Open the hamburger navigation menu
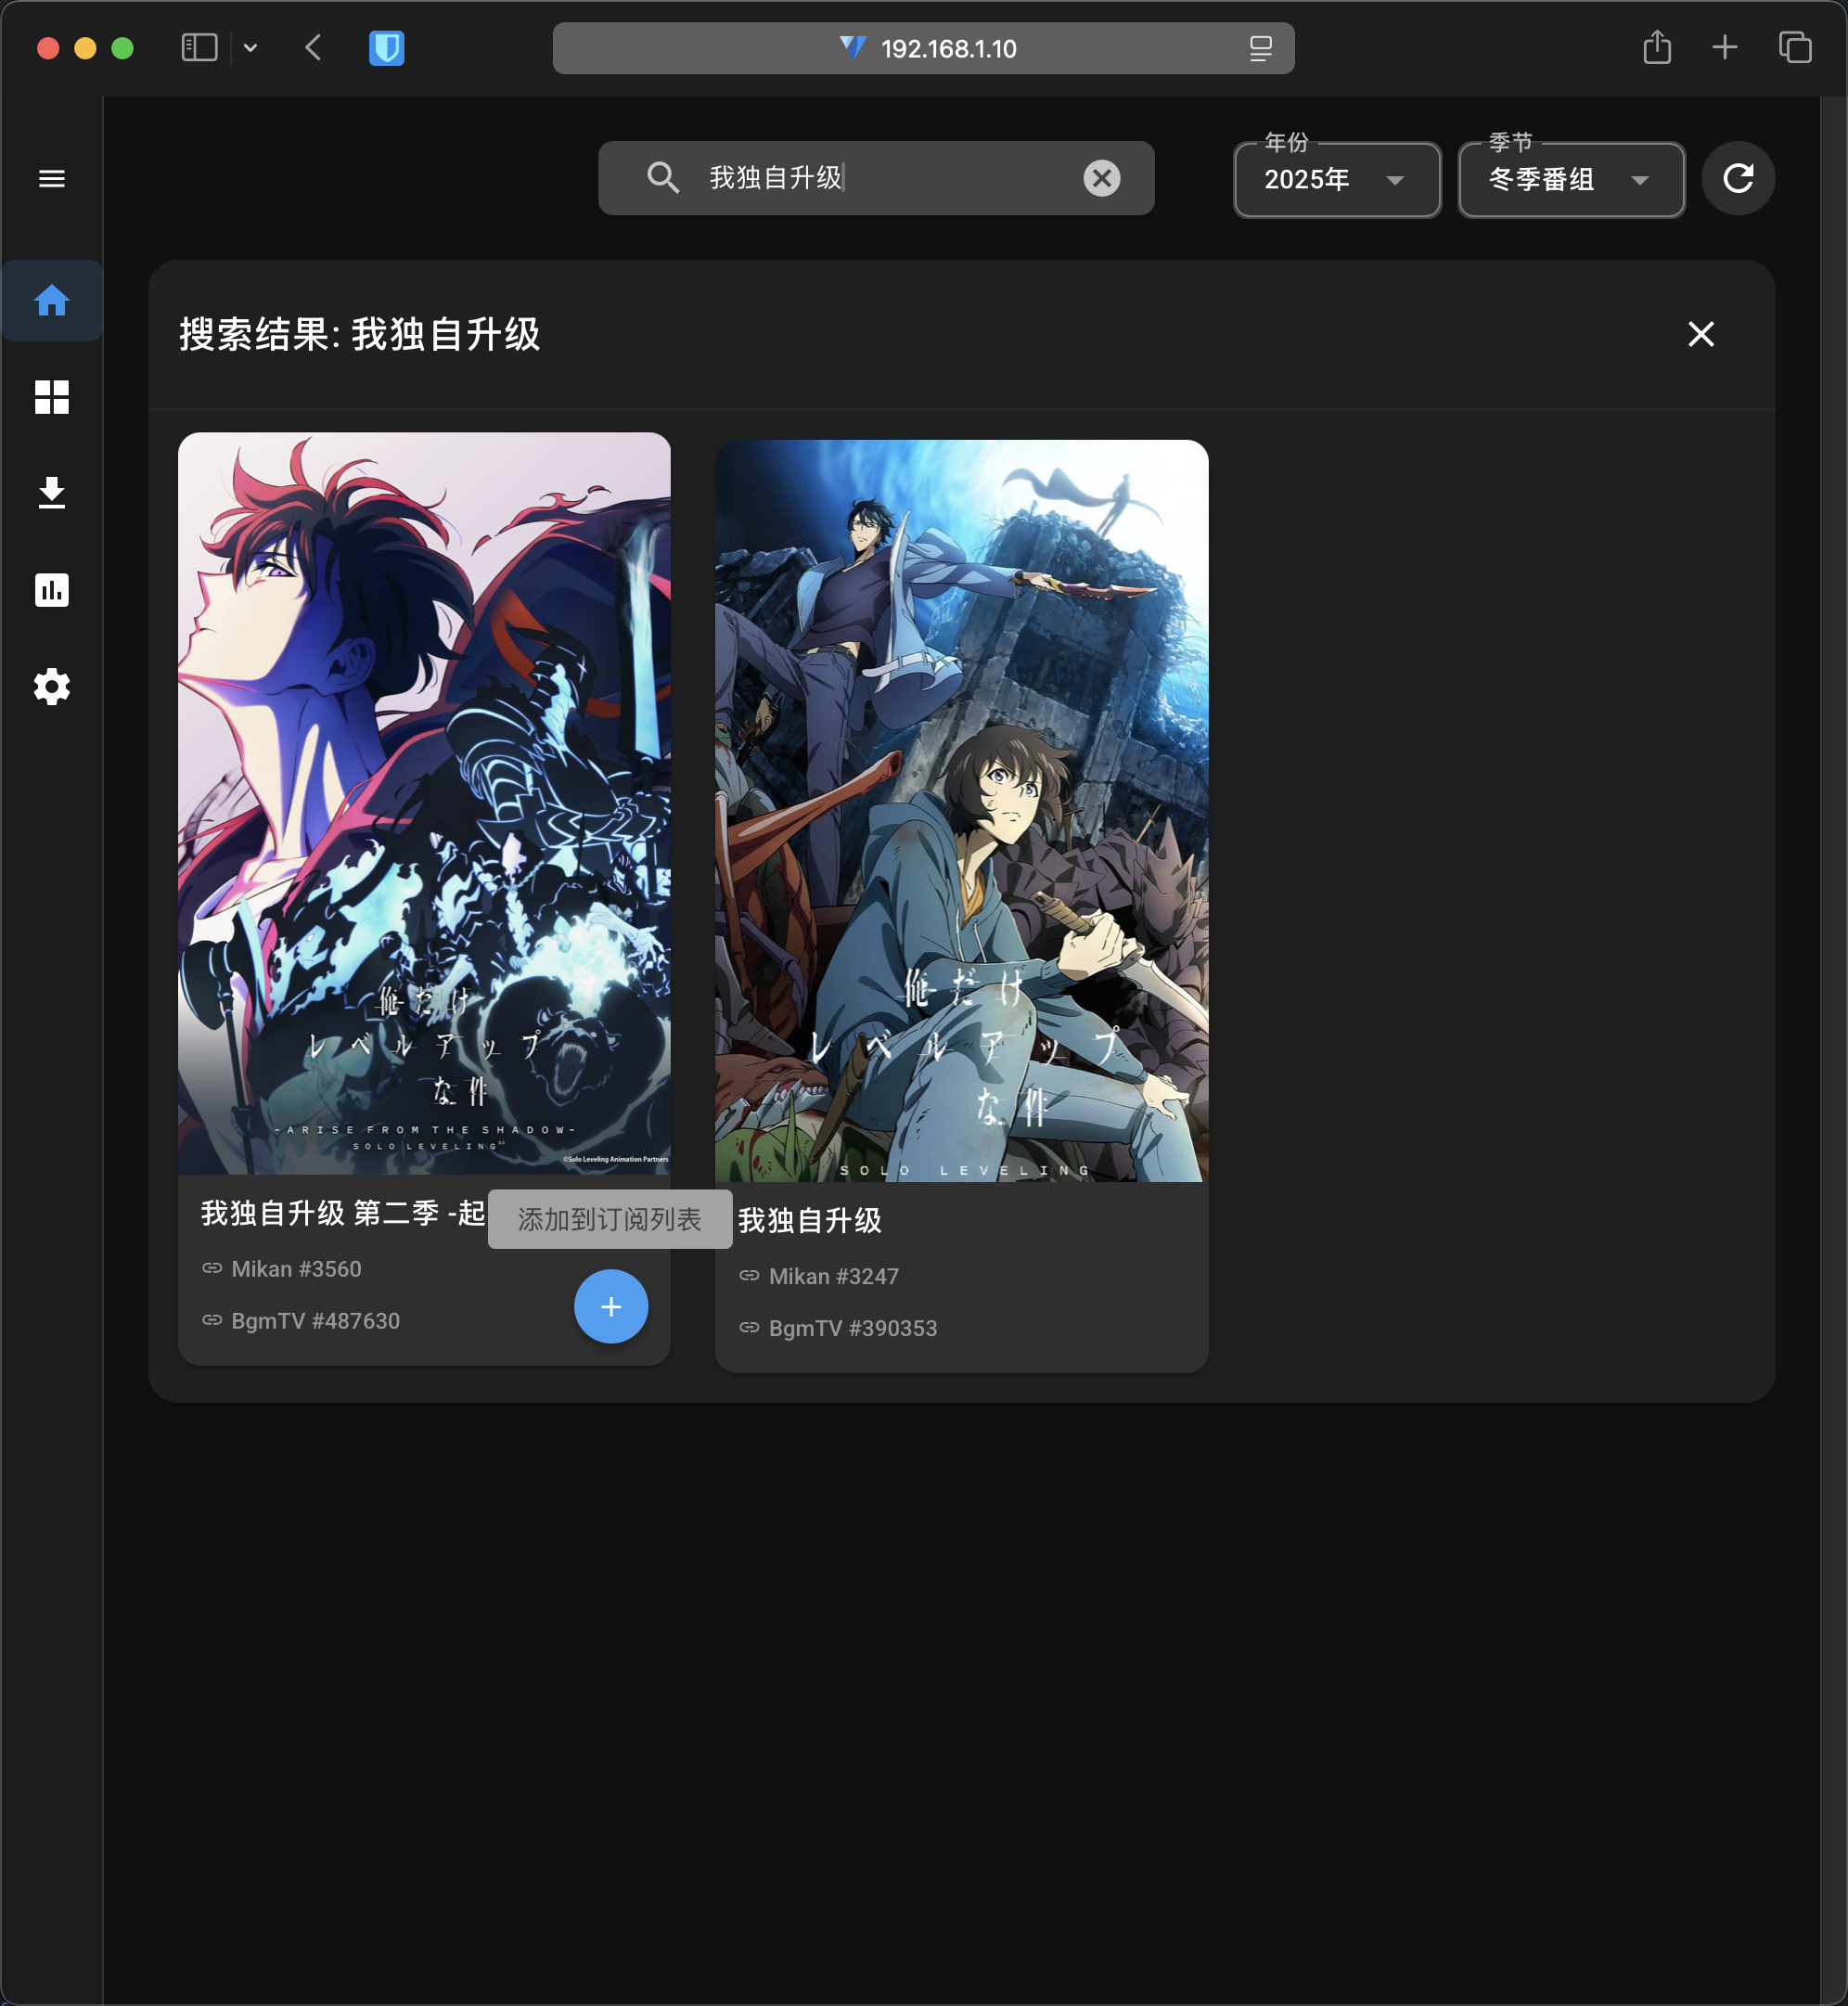 point(52,179)
